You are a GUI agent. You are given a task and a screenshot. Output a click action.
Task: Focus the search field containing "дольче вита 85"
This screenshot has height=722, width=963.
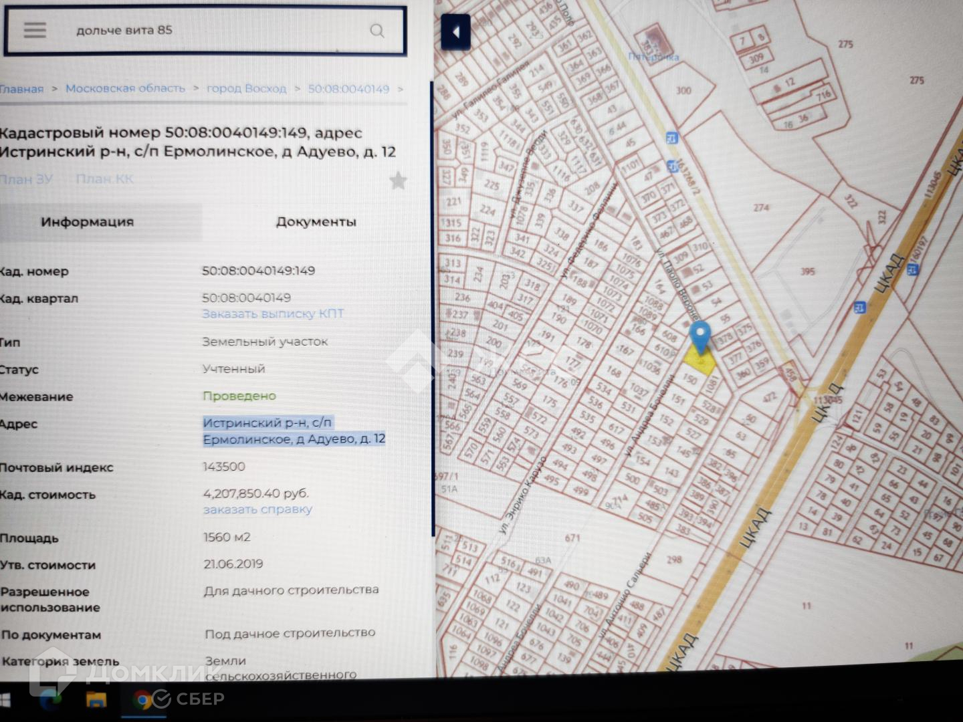coord(205,31)
